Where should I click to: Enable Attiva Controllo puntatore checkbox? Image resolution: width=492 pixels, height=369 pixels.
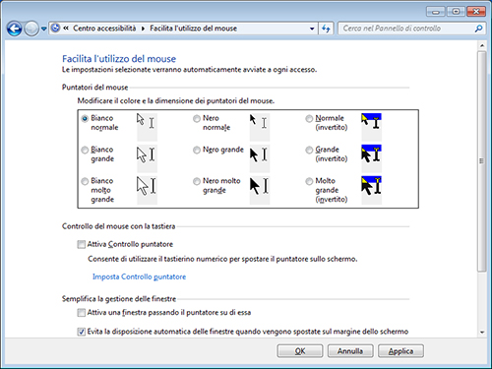point(81,245)
